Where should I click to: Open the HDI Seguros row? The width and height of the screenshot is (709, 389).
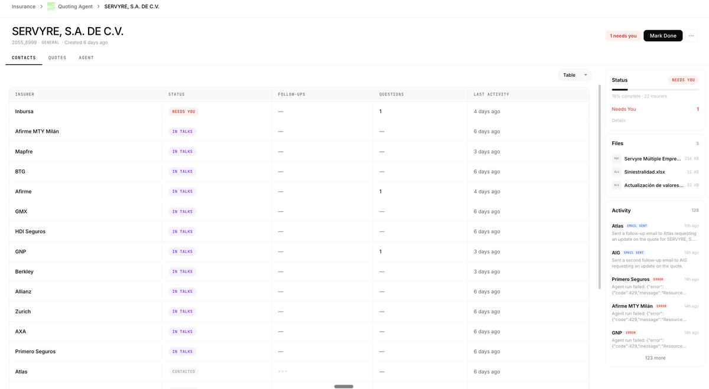pos(299,231)
